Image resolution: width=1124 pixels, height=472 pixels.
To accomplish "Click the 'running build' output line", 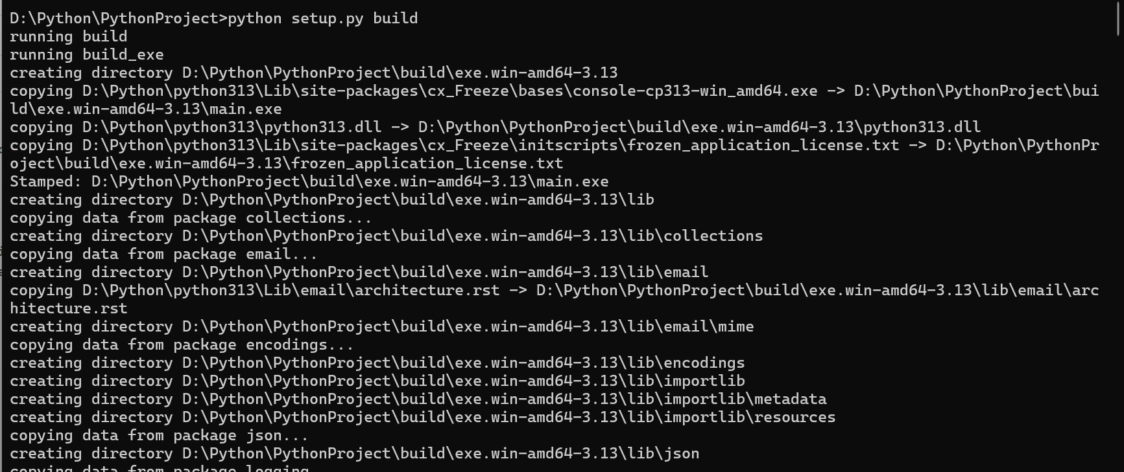I will [68, 36].
